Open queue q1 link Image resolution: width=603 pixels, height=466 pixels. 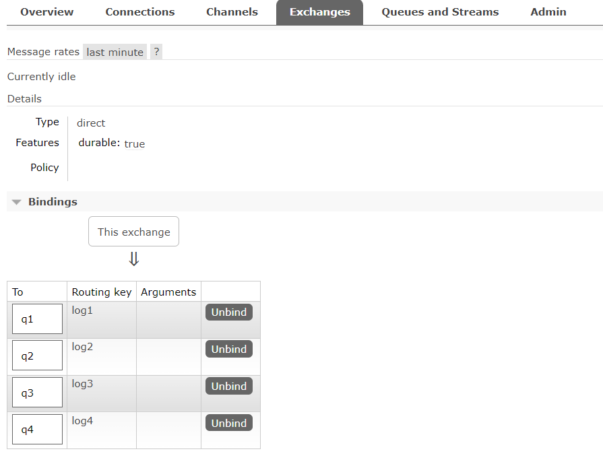(28, 319)
